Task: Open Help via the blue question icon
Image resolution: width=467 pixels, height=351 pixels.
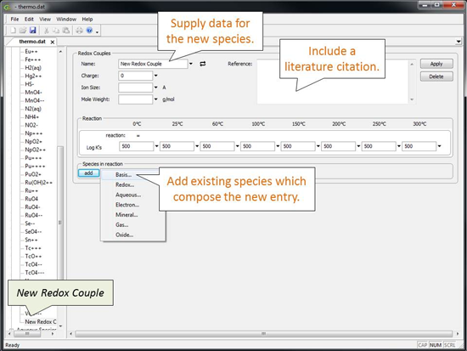Action: click(89, 30)
